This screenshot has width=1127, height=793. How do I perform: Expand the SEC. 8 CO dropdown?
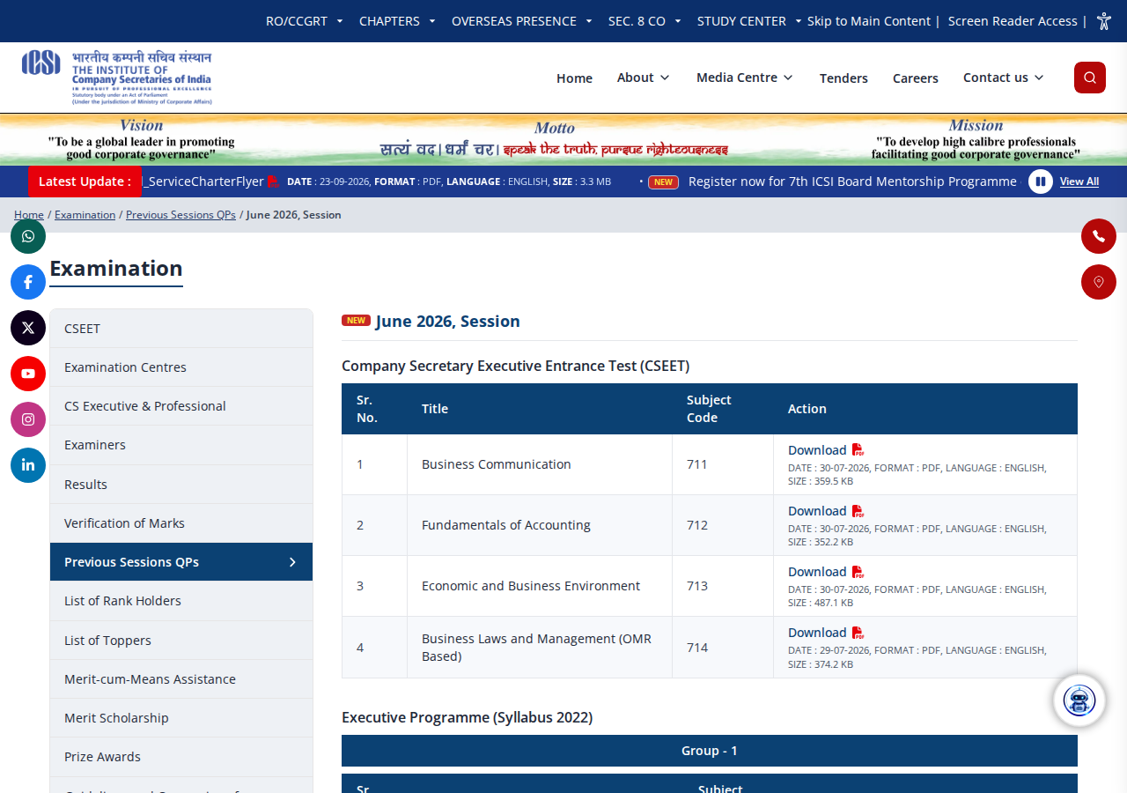[x=645, y=21]
